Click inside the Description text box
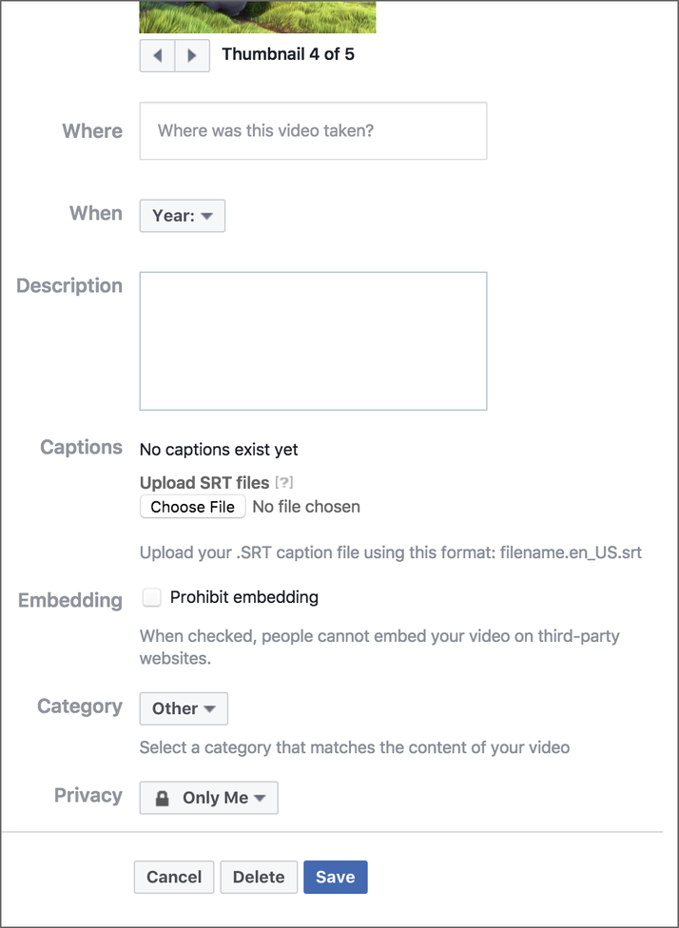 313,341
